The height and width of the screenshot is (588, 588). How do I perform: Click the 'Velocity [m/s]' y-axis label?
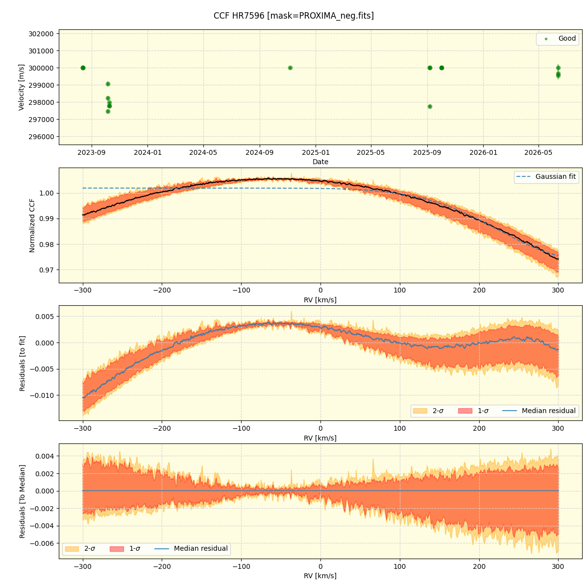pyautogui.click(x=22, y=87)
